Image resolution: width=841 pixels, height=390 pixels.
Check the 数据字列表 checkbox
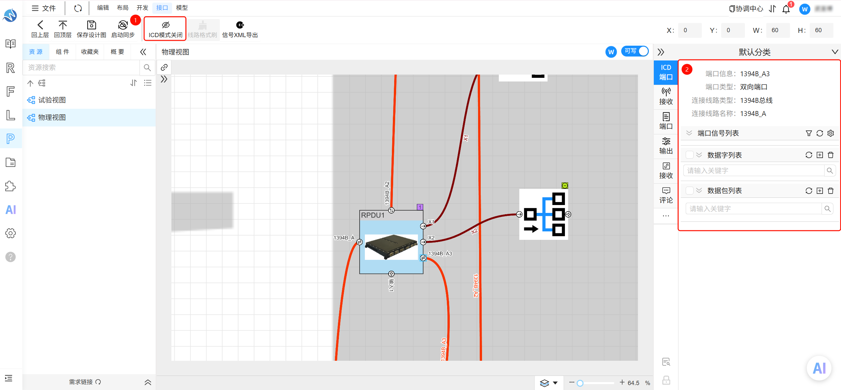click(690, 155)
